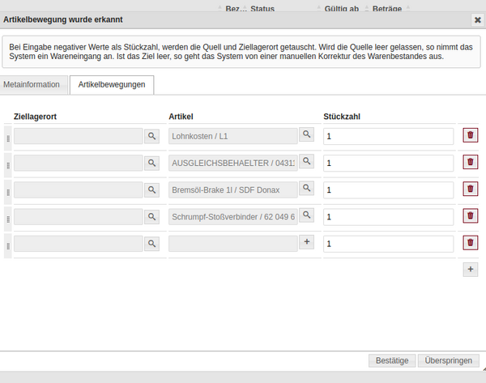
Task: Click plus icon next to empty article field
Action: click(306, 242)
